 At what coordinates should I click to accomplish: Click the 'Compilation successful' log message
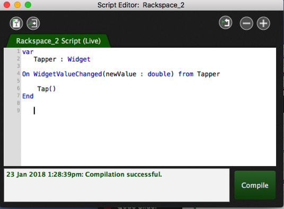[84, 175]
